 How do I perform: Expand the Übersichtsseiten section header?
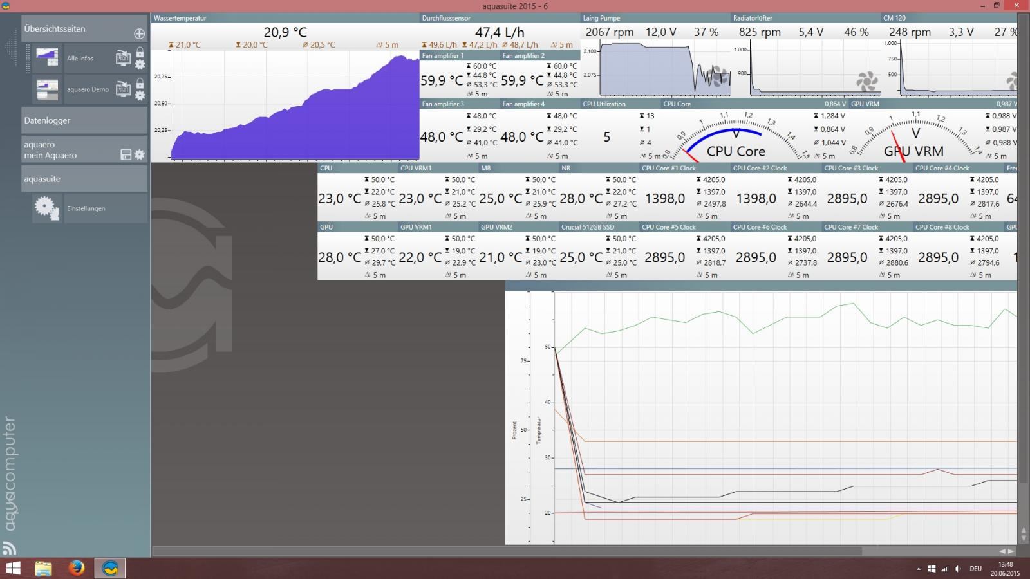click(x=84, y=29)
